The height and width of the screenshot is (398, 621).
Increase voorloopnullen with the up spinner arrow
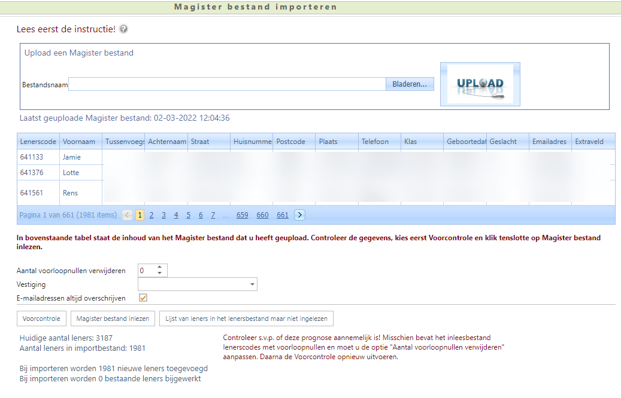click(x=159, y=267)
